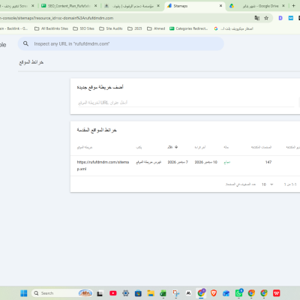Open the rows-per-page dropdown showing 10

[267, 184]
